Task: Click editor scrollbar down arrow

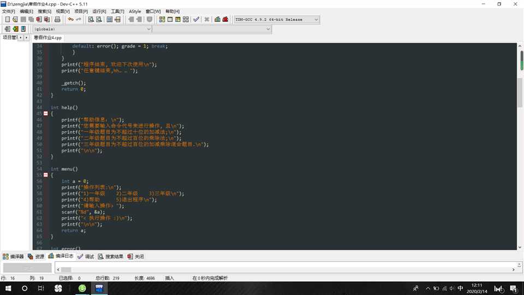Action: click(x=520, y=247)
